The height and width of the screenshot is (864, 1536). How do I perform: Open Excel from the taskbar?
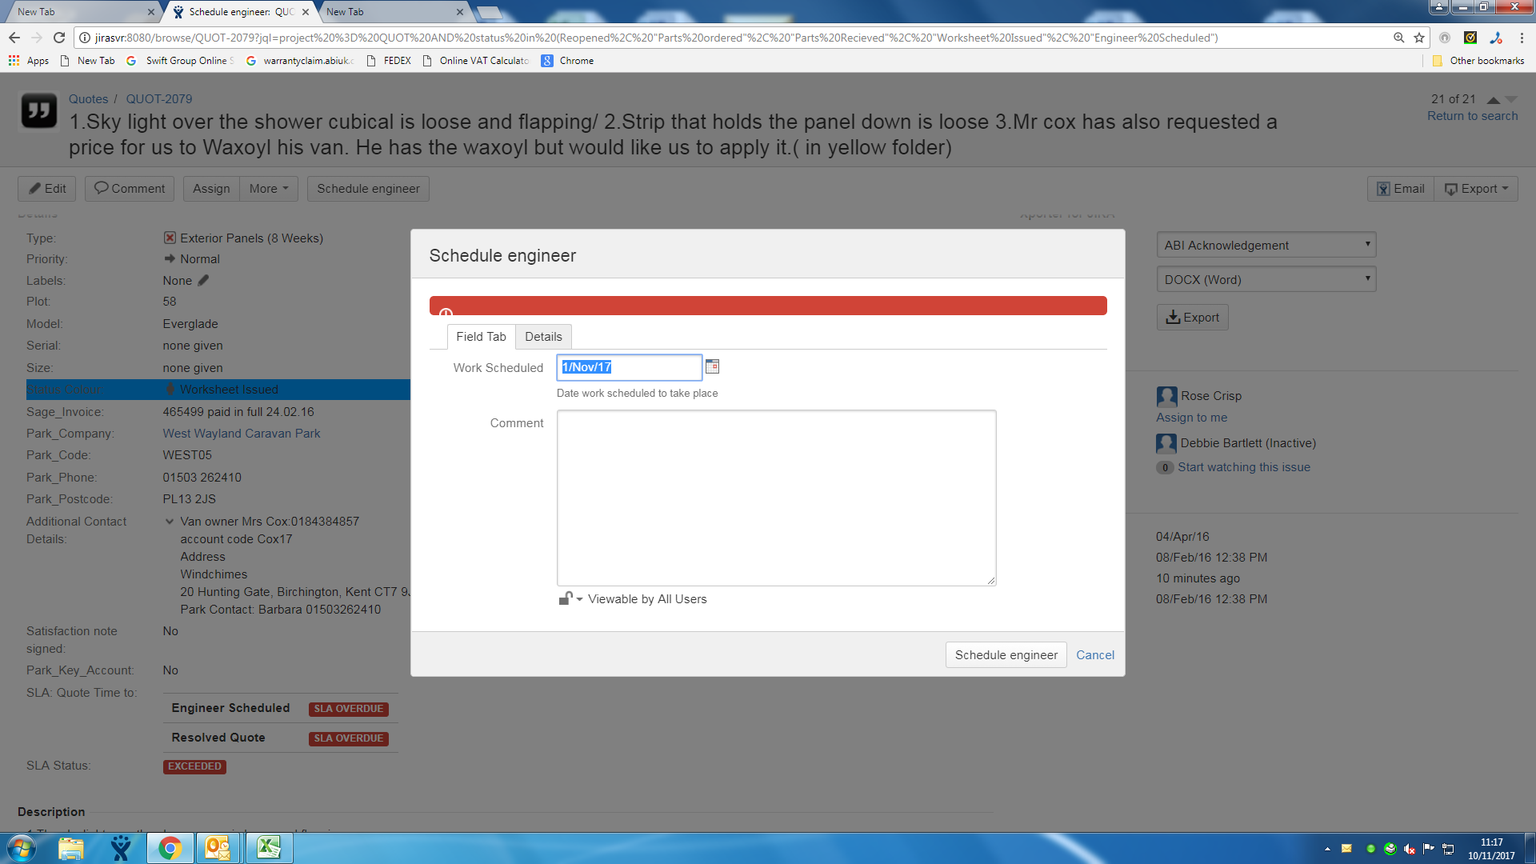click(x=268, y=848)
